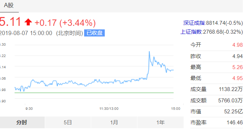The image size is (245, 130).
Task: Click the 今开 value 4.98
Action: [x=238, y=45]
